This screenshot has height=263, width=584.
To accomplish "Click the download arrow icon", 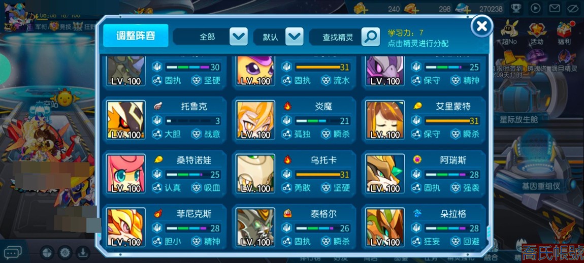I will click(x=83, y=252).
